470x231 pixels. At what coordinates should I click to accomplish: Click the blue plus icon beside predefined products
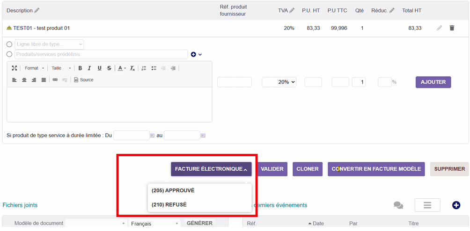193,54
